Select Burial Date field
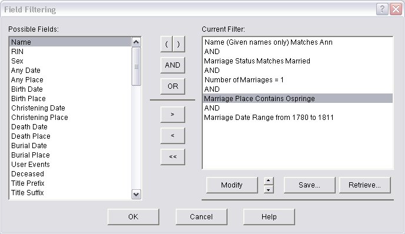The height and width of the screenshot is (234, 405). point(70,146)
